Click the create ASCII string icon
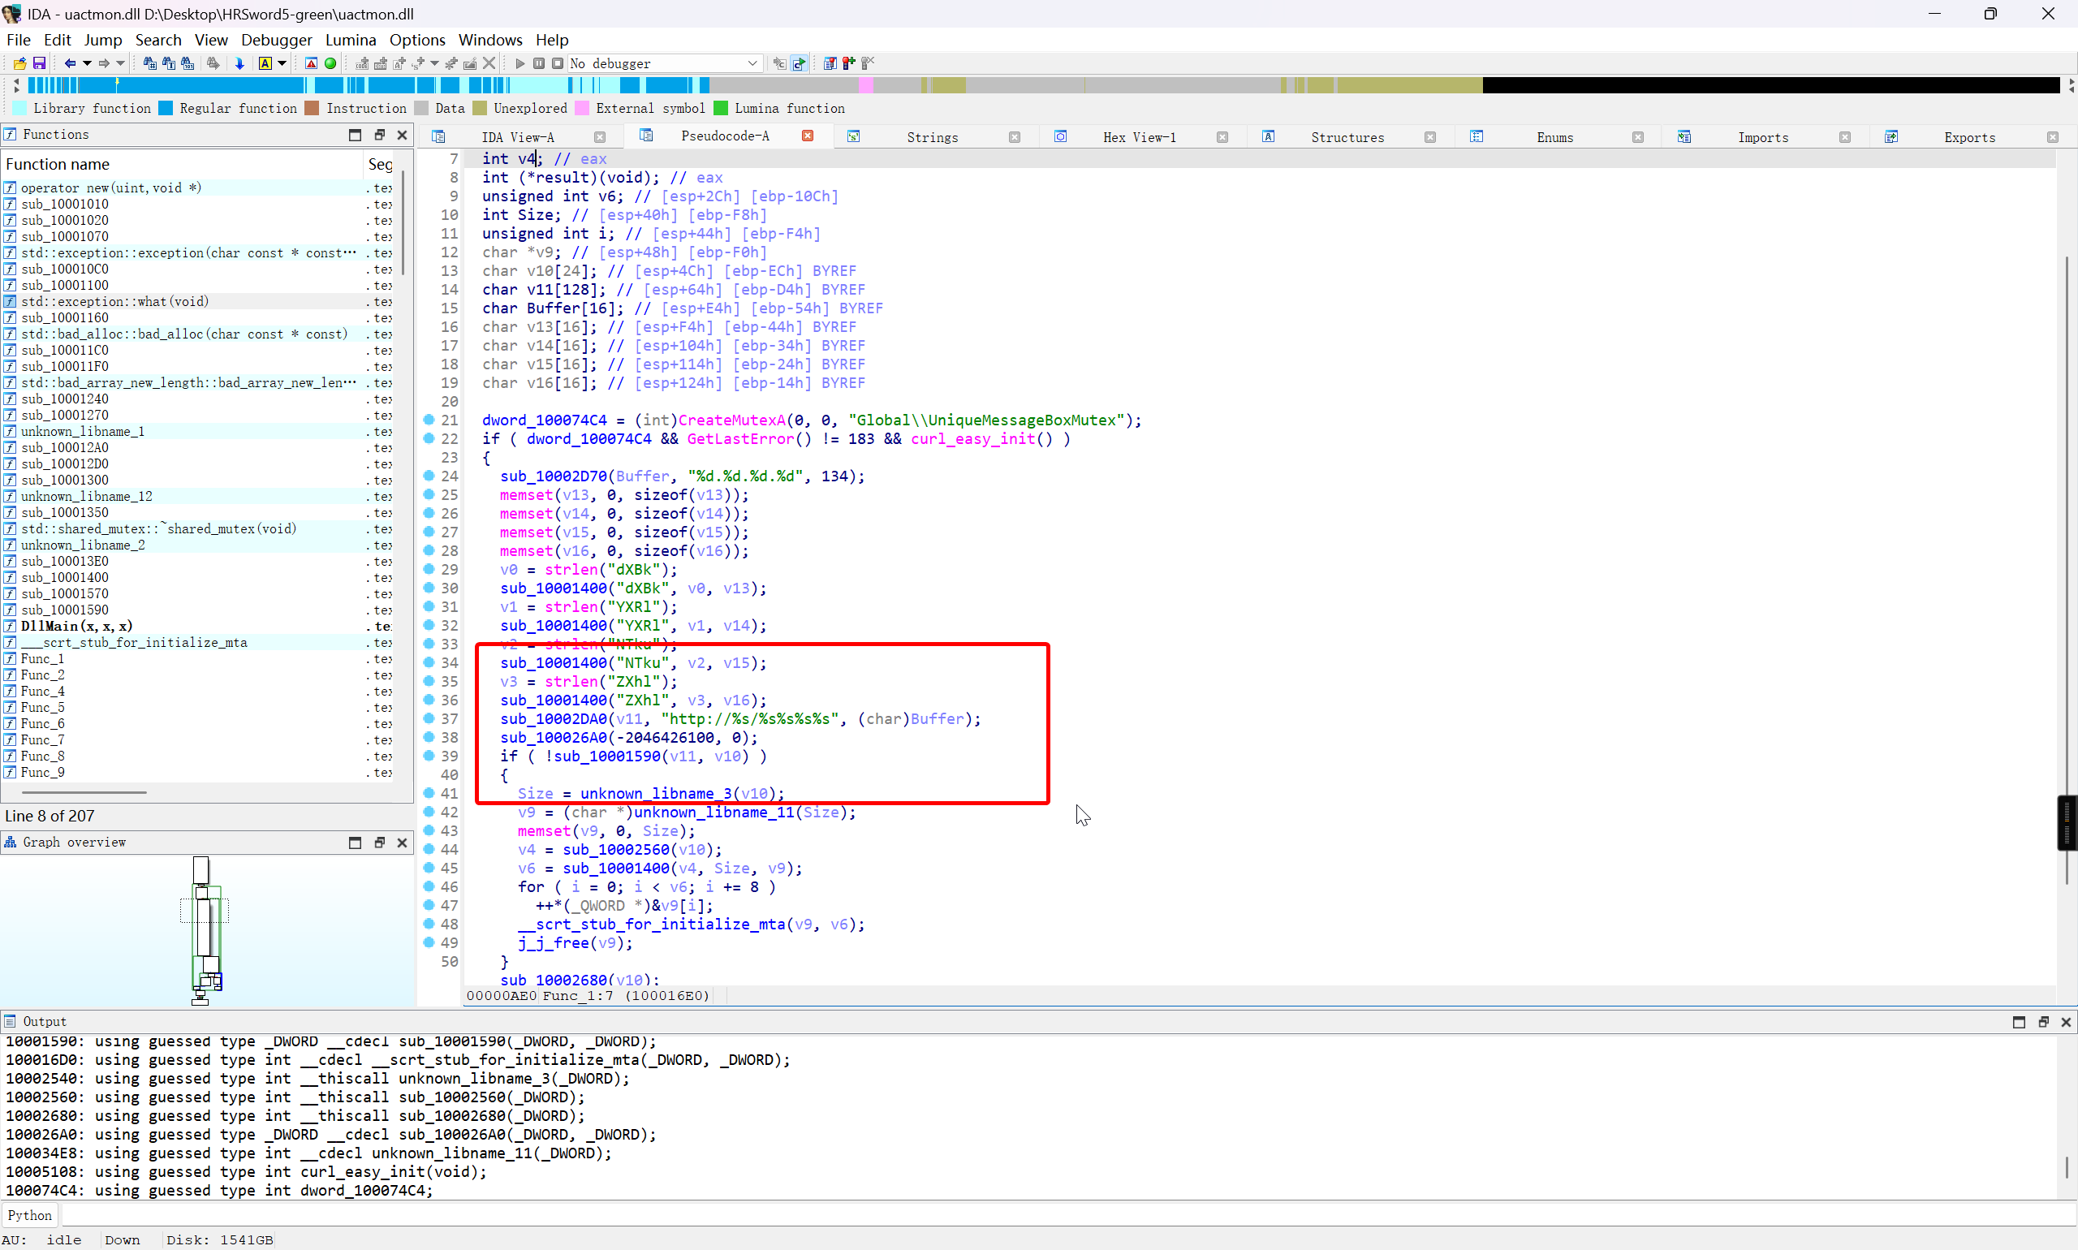Viewport: 2078px width, 1250px height. 399,63
